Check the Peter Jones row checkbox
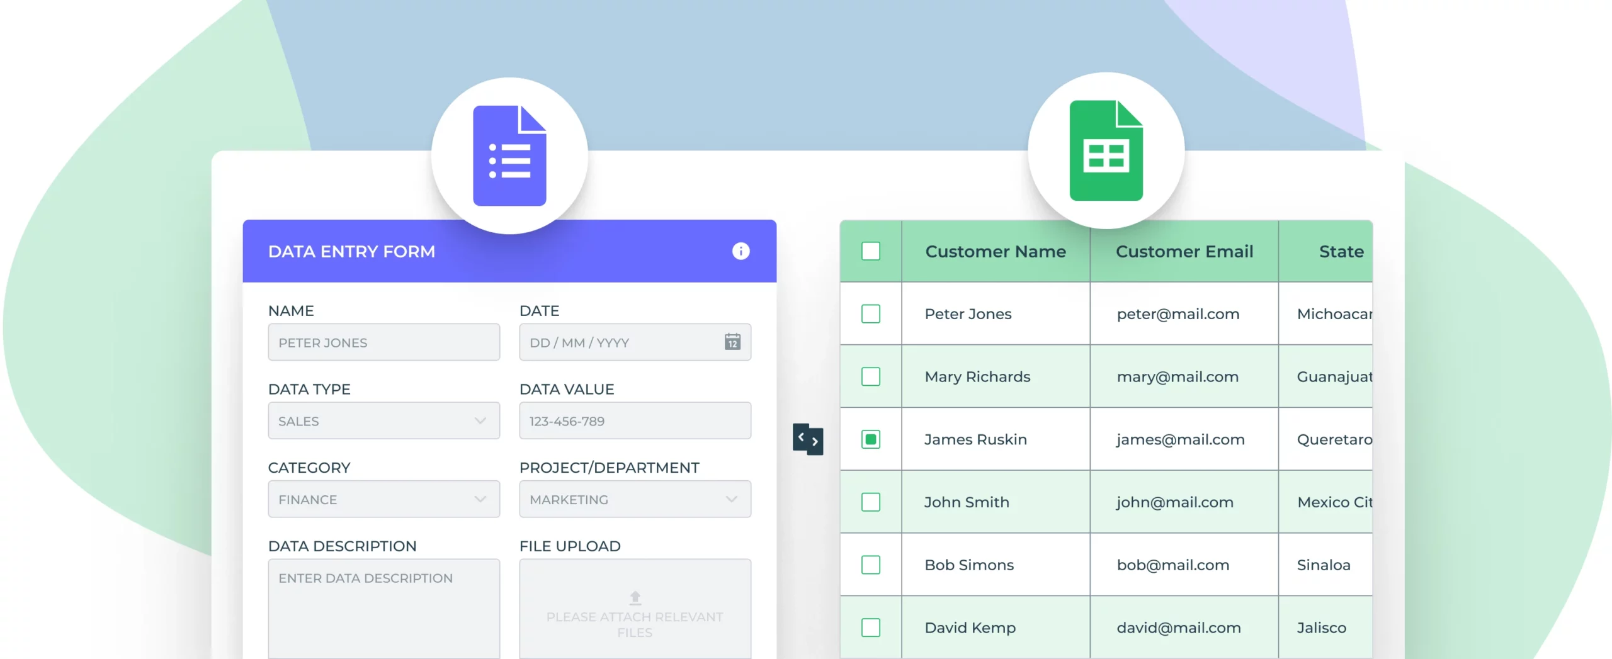Screen dimensions: 1612x659 point(871,313)
